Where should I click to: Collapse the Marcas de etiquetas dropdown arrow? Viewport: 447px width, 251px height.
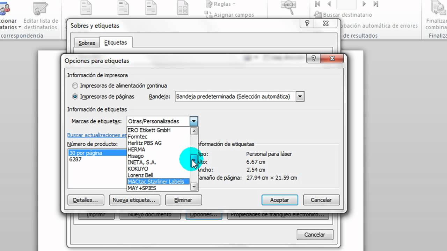(194, 121)
